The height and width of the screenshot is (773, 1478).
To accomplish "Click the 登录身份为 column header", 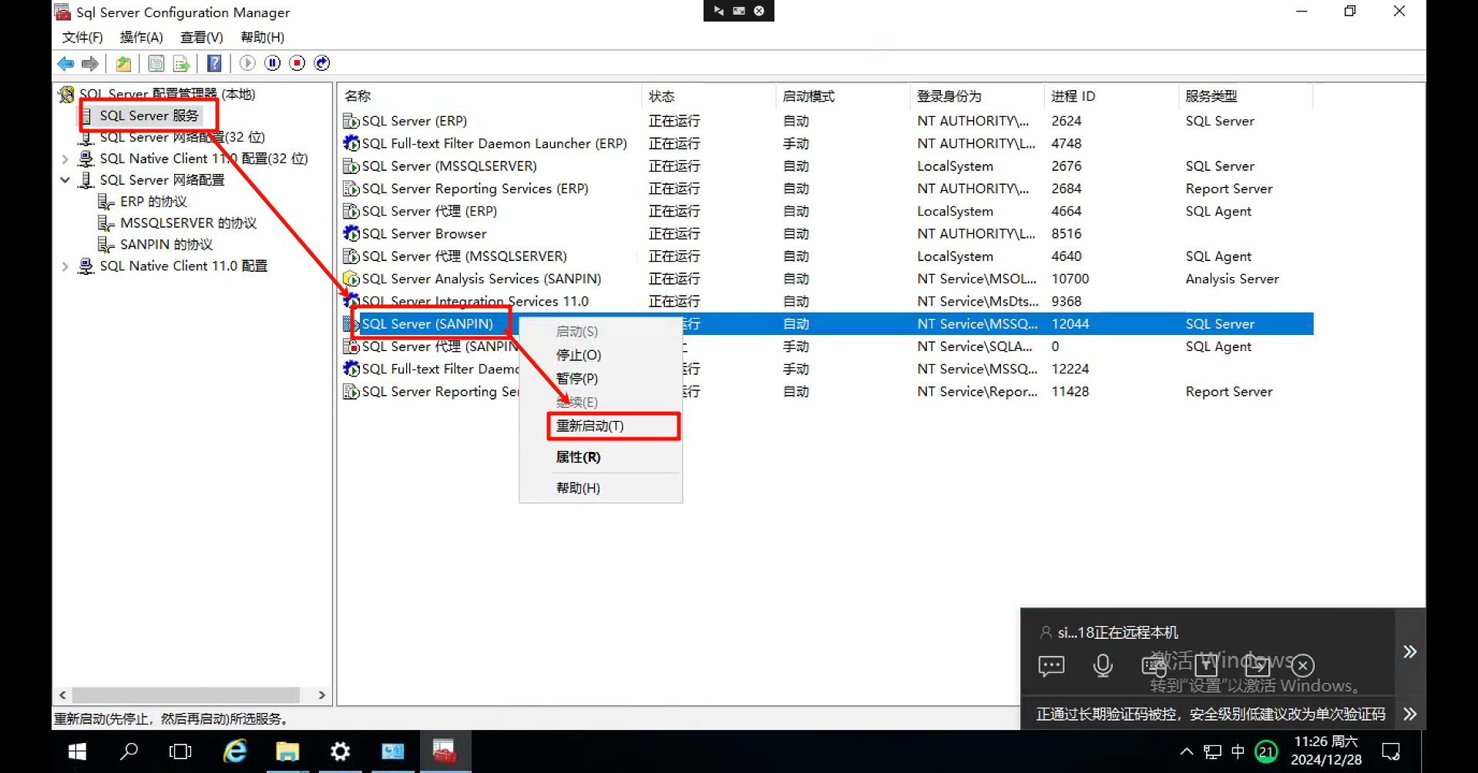I will click(977, 96).
